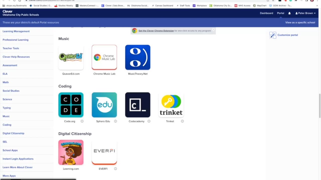
Task: Click the info icon beside Trinket
Action: (x=182, y=121)
